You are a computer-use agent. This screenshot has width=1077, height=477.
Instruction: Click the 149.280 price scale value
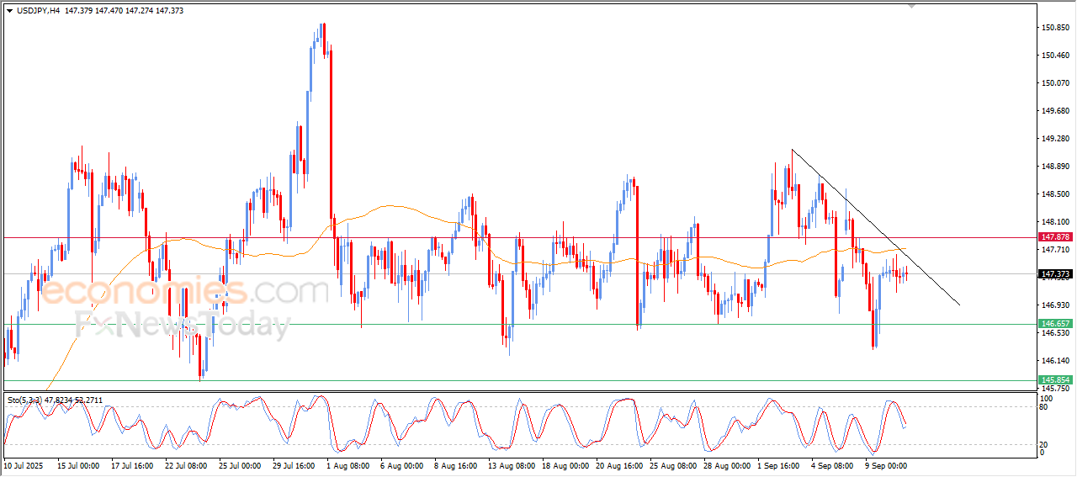1055,139
